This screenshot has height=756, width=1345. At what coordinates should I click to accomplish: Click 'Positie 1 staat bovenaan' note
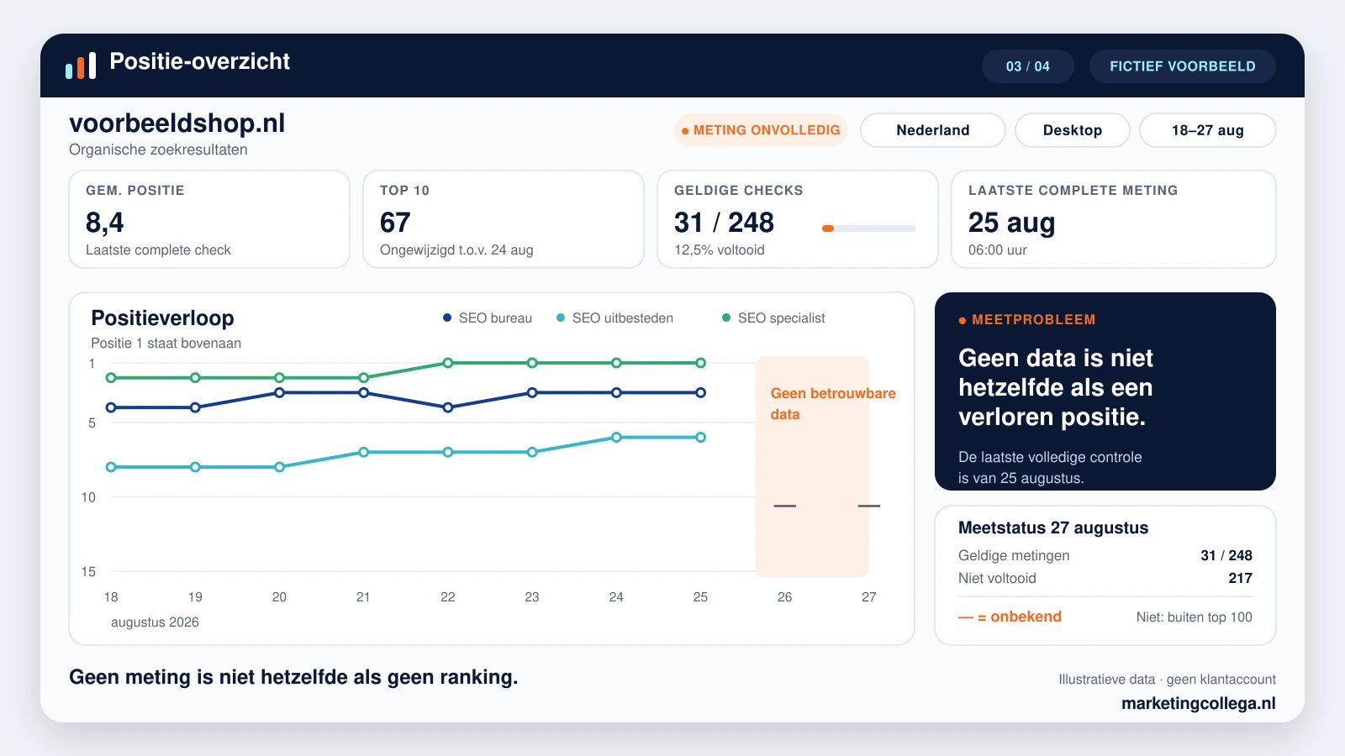(x=166, y=343)
